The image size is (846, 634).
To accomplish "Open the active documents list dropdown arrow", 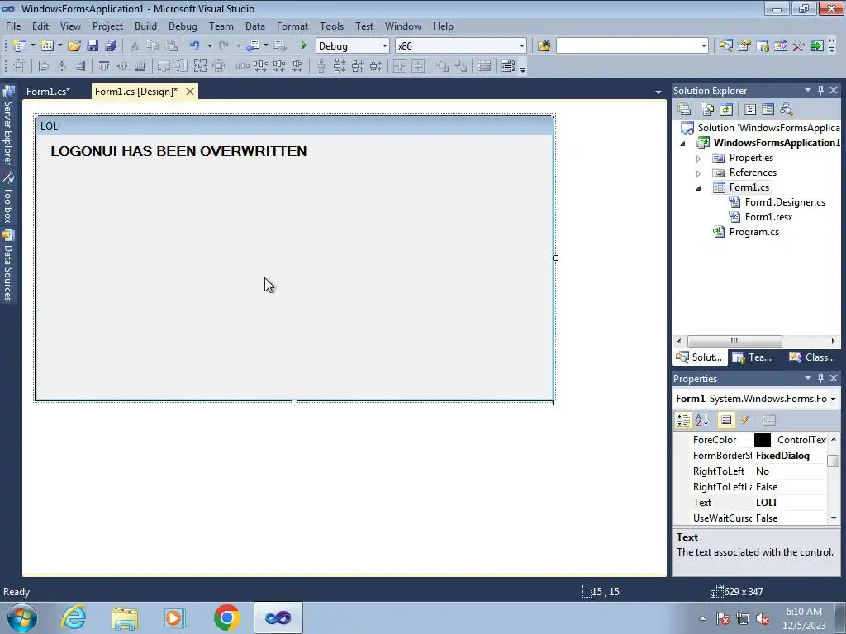I will point(658,92).
